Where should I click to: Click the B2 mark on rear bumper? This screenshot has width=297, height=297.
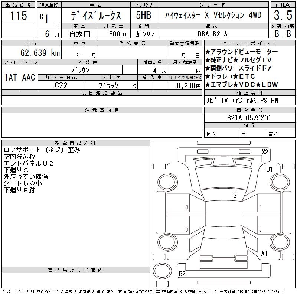pyautogui.click(x=182, y=274)
